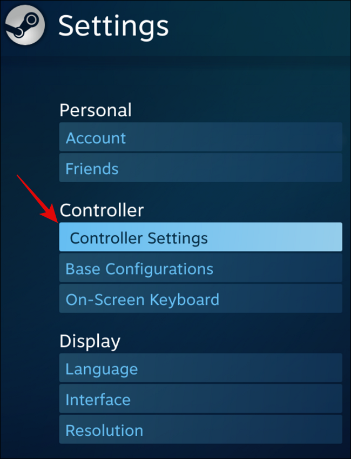Open the Interface settings
The height and width of the screenshot is (459, 351).
click(x=201, y=398)
